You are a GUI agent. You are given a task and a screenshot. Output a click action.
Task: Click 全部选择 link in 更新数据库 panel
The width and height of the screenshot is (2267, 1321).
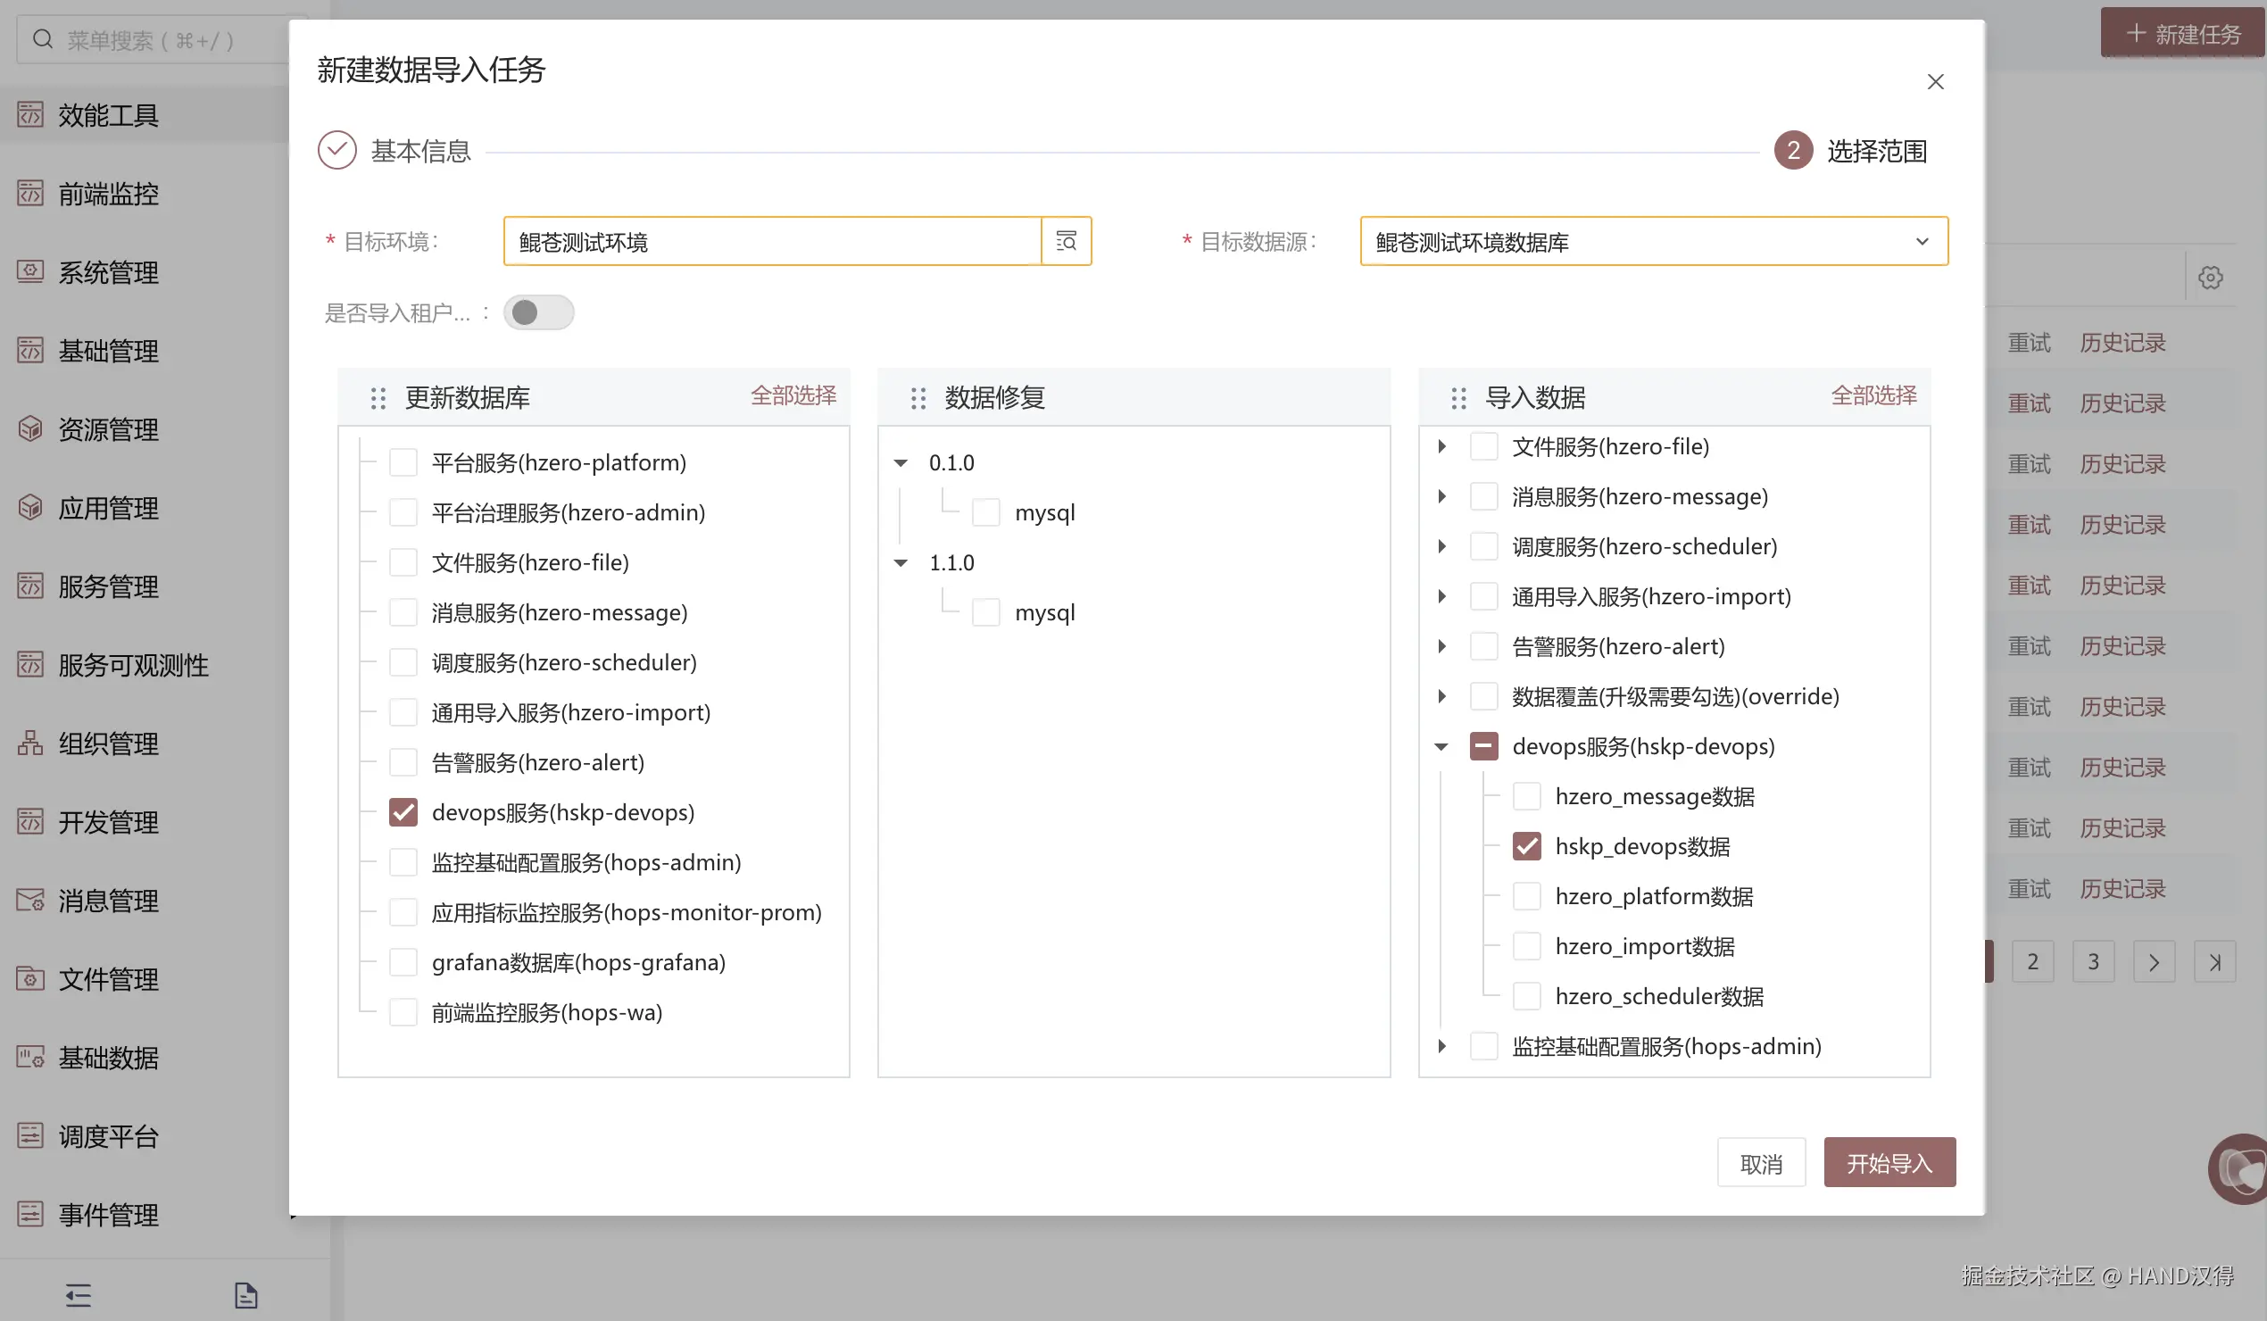tap(793, 396)
